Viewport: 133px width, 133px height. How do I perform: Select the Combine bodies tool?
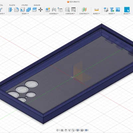pyautogui.click(x=29, y=10)
